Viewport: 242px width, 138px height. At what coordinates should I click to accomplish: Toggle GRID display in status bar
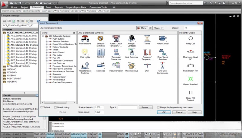[x=43, y=134]
